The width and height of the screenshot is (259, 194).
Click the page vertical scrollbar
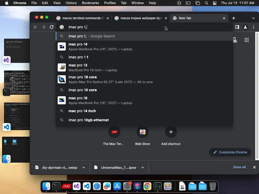(257, 96)
